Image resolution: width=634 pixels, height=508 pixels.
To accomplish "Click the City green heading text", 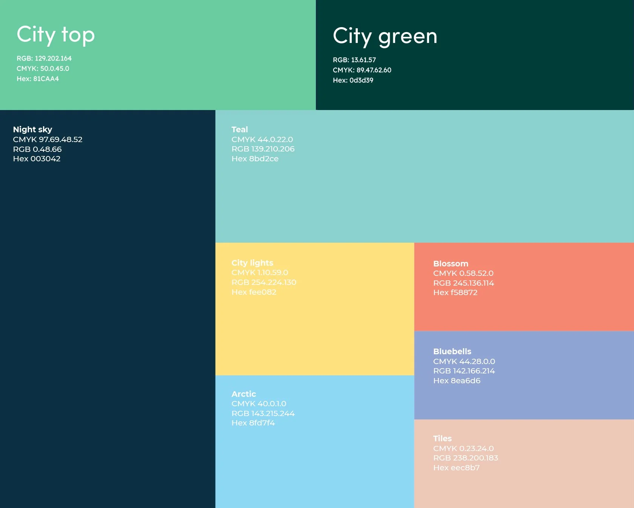I will pos(385,37).
